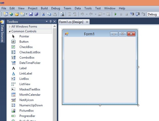159x121 pixels.
Task: Close the Form1.cs [Design] tab
Action: coord(87,22)
